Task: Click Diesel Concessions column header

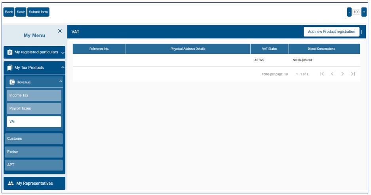Action: (324, 49)
